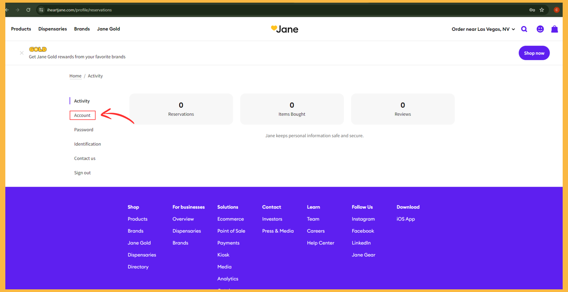The height and width of the screenshot is (292, 568).
Task: Open footer Jane Gold link
Action: coord(139,243)
